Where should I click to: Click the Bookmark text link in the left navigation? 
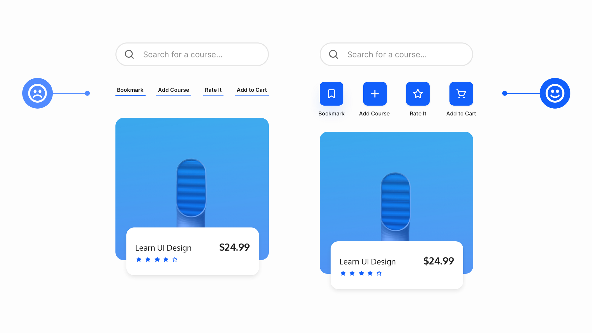click(x=130, y=89)
